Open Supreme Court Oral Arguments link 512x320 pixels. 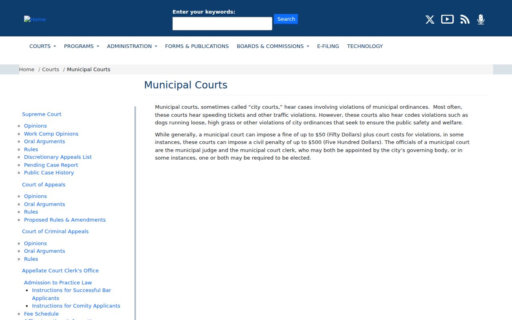[x=44, y=141]
